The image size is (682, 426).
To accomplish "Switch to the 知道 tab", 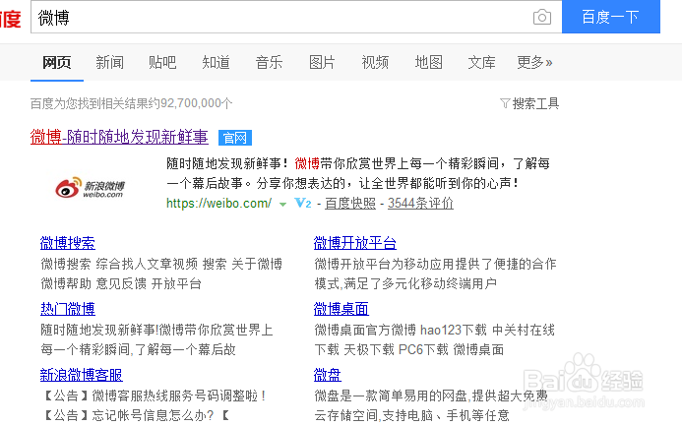I will (x=216, y=63).
